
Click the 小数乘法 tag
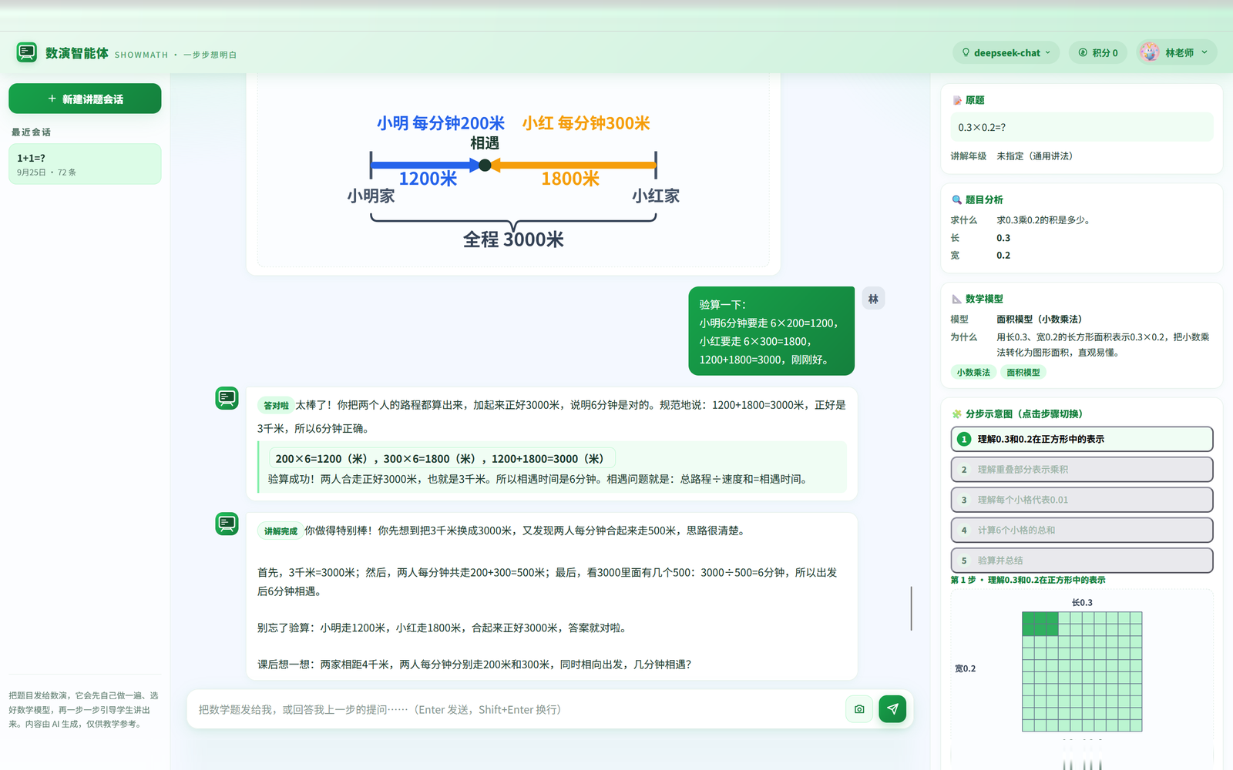tap(973, 372)
